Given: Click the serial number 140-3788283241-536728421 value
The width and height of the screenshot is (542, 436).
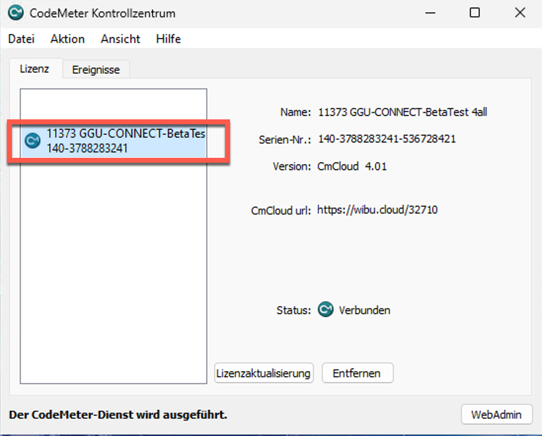Looking at the screenshot, I should click(x=387, y=139).
